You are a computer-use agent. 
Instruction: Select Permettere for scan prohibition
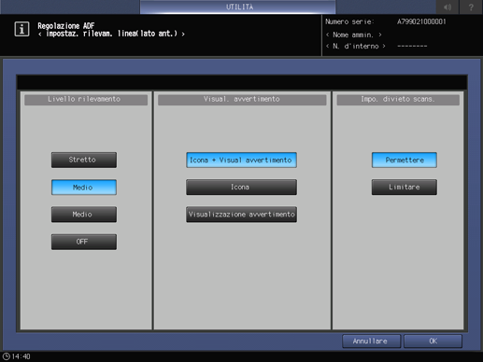tap(405, 160)
